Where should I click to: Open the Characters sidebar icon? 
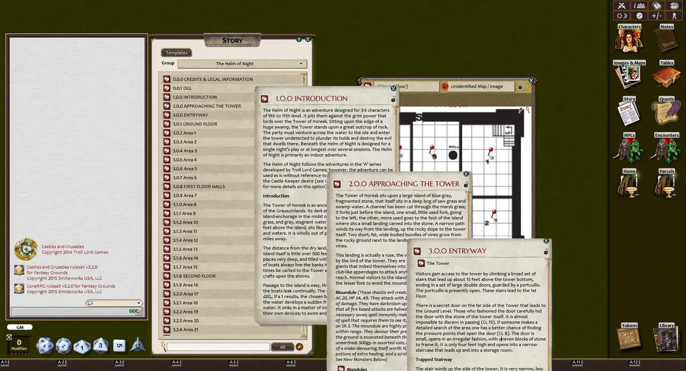tap(629, 39)
